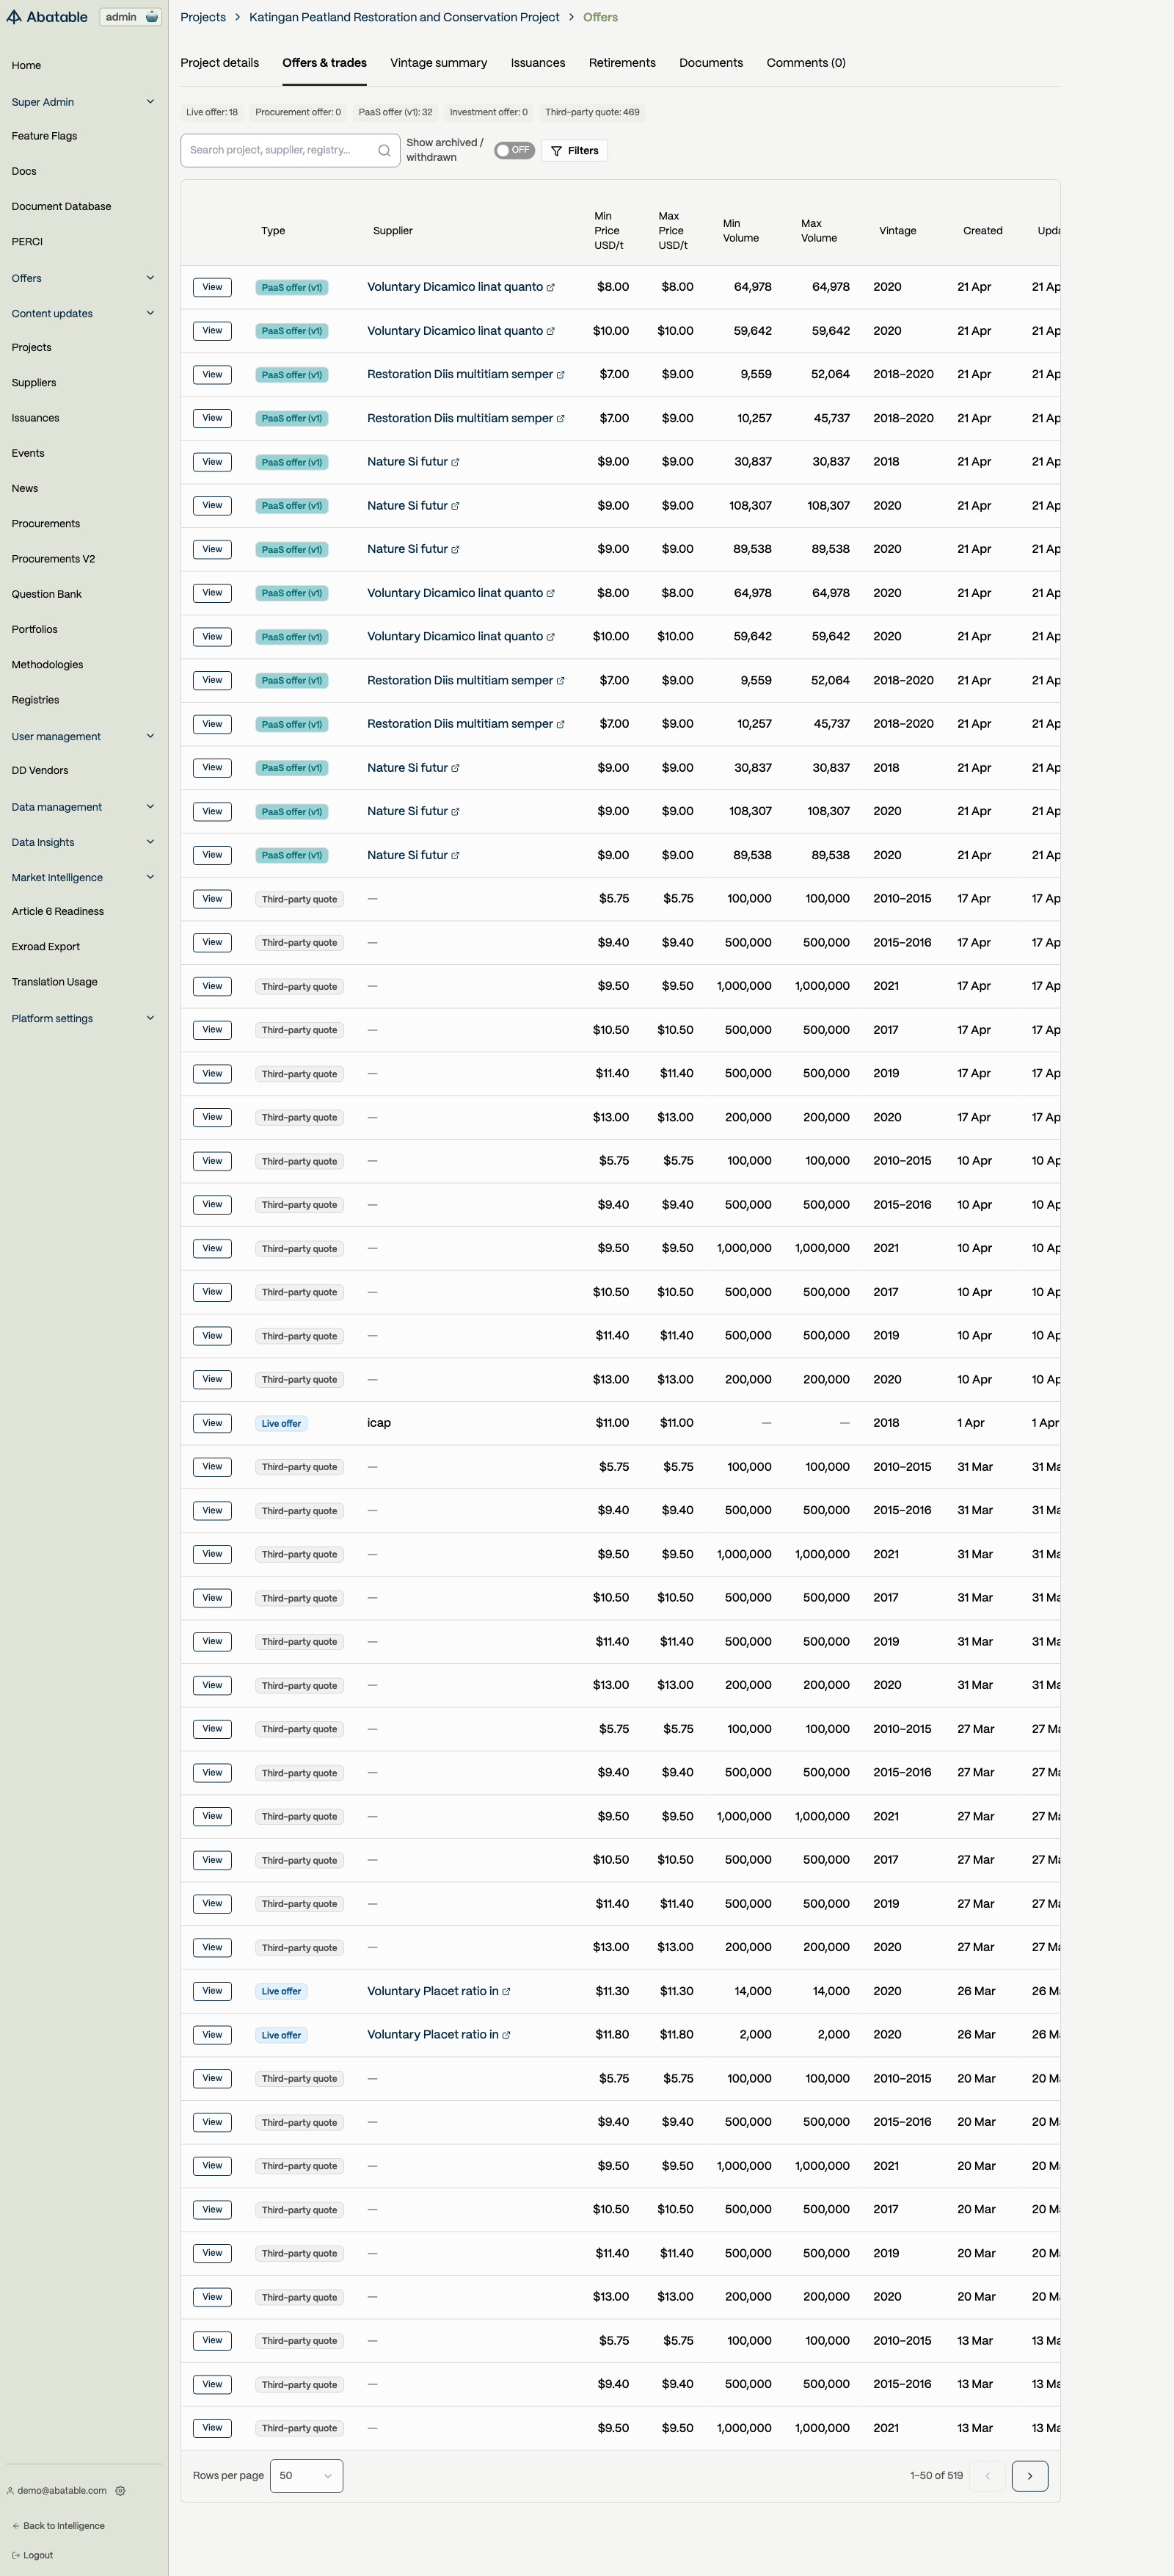Open Home in sidebar

(x=27, y=66)
